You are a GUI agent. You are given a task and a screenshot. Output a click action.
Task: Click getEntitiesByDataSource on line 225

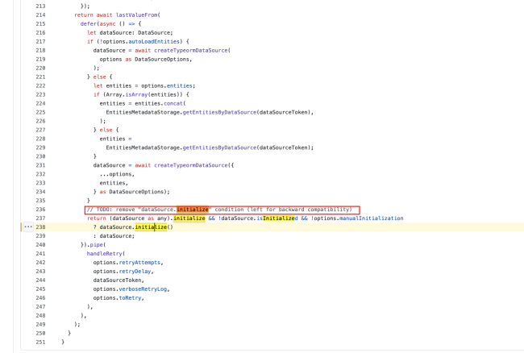point(219,112)
